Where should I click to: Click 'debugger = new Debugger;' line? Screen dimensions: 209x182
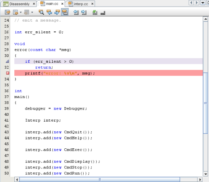click(x=56, y=108)
